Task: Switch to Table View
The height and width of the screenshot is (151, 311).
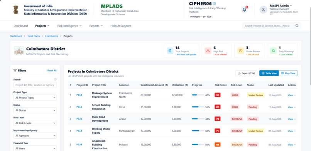Action: (269, 73)
